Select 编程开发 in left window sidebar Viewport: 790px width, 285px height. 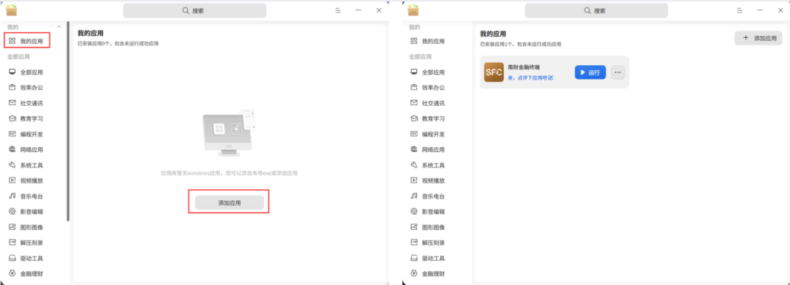pos(27,134)
